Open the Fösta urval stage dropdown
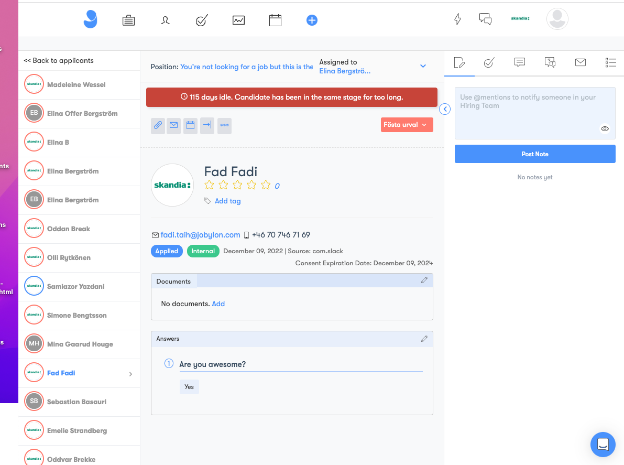624x465 pixels. click(407, 125)
